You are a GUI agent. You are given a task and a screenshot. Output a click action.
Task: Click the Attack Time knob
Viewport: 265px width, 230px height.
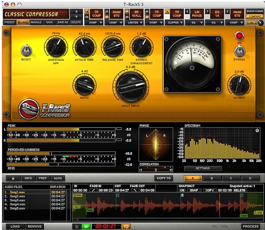point(84,47)
